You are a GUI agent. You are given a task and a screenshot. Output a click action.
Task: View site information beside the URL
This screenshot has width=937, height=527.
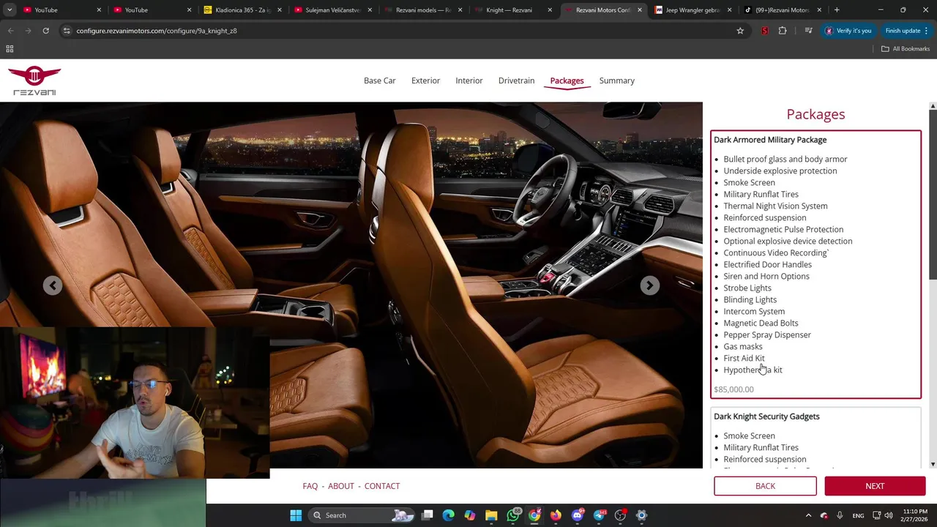click(x=67, y=31)
